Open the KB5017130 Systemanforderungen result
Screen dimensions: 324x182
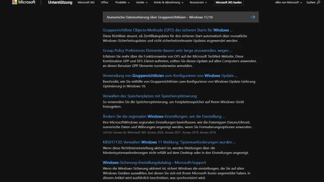169,142
